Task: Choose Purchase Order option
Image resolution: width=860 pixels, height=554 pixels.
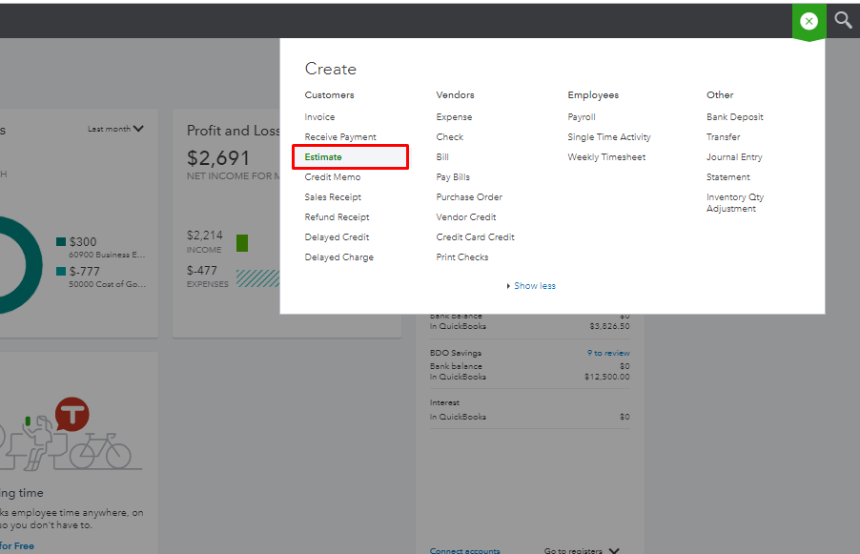Action: click(x=469, y=197)
